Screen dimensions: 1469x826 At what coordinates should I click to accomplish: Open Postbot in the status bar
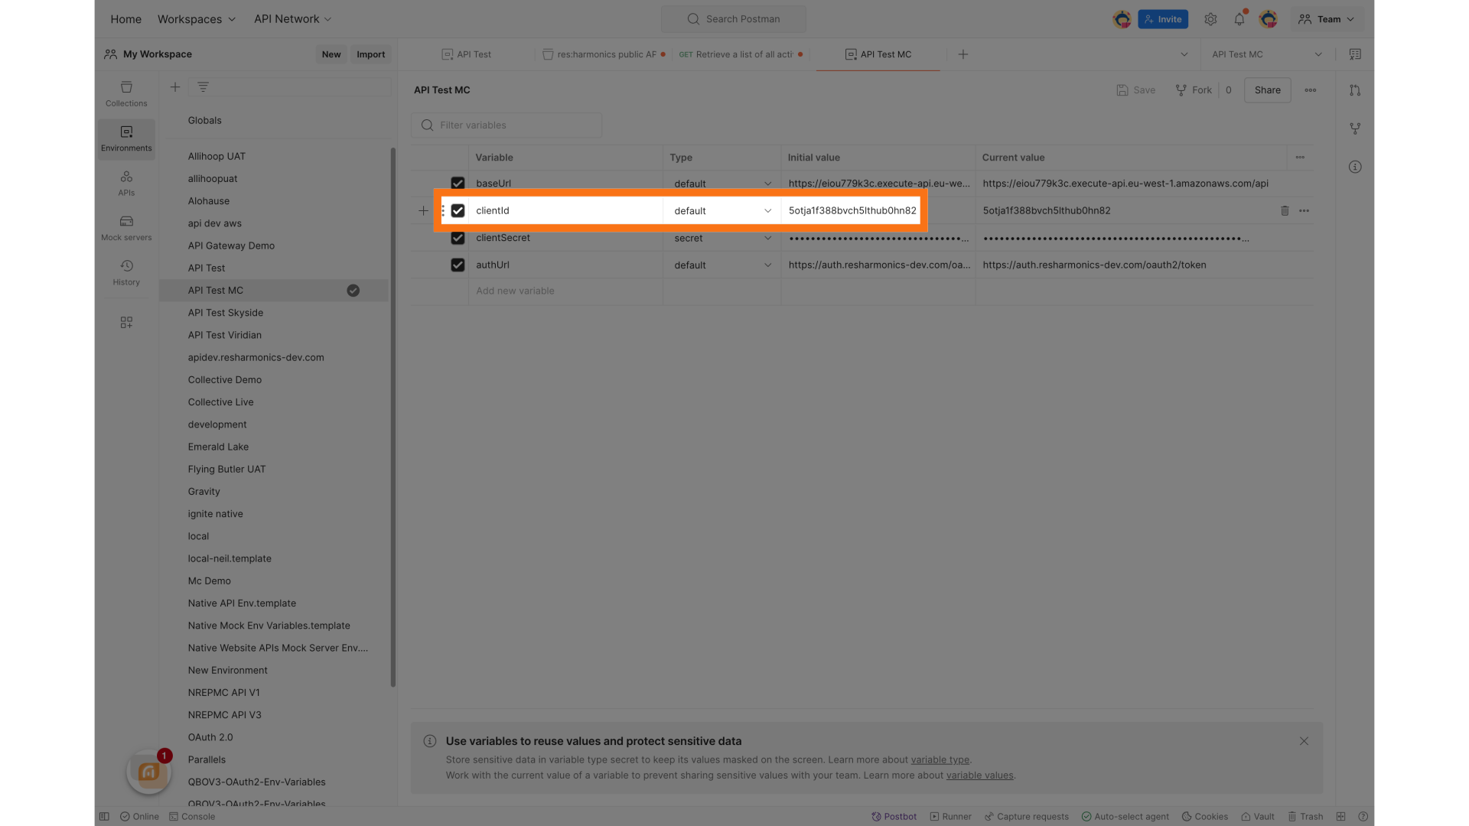tap(894, 816)
